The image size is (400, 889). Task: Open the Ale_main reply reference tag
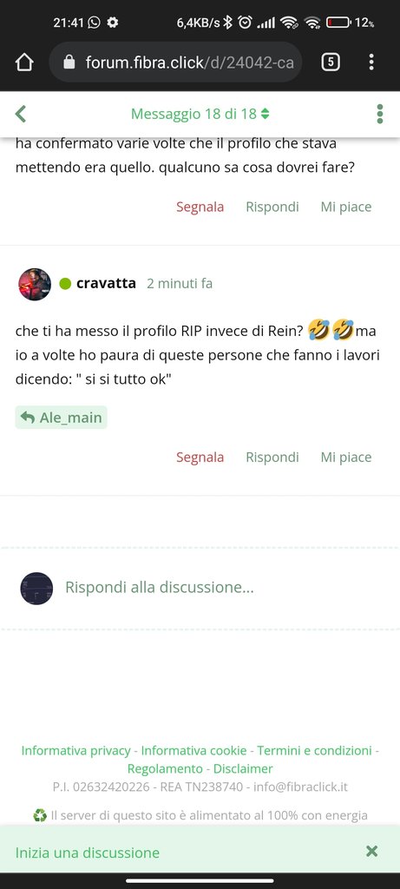click(x=62, y=418)
